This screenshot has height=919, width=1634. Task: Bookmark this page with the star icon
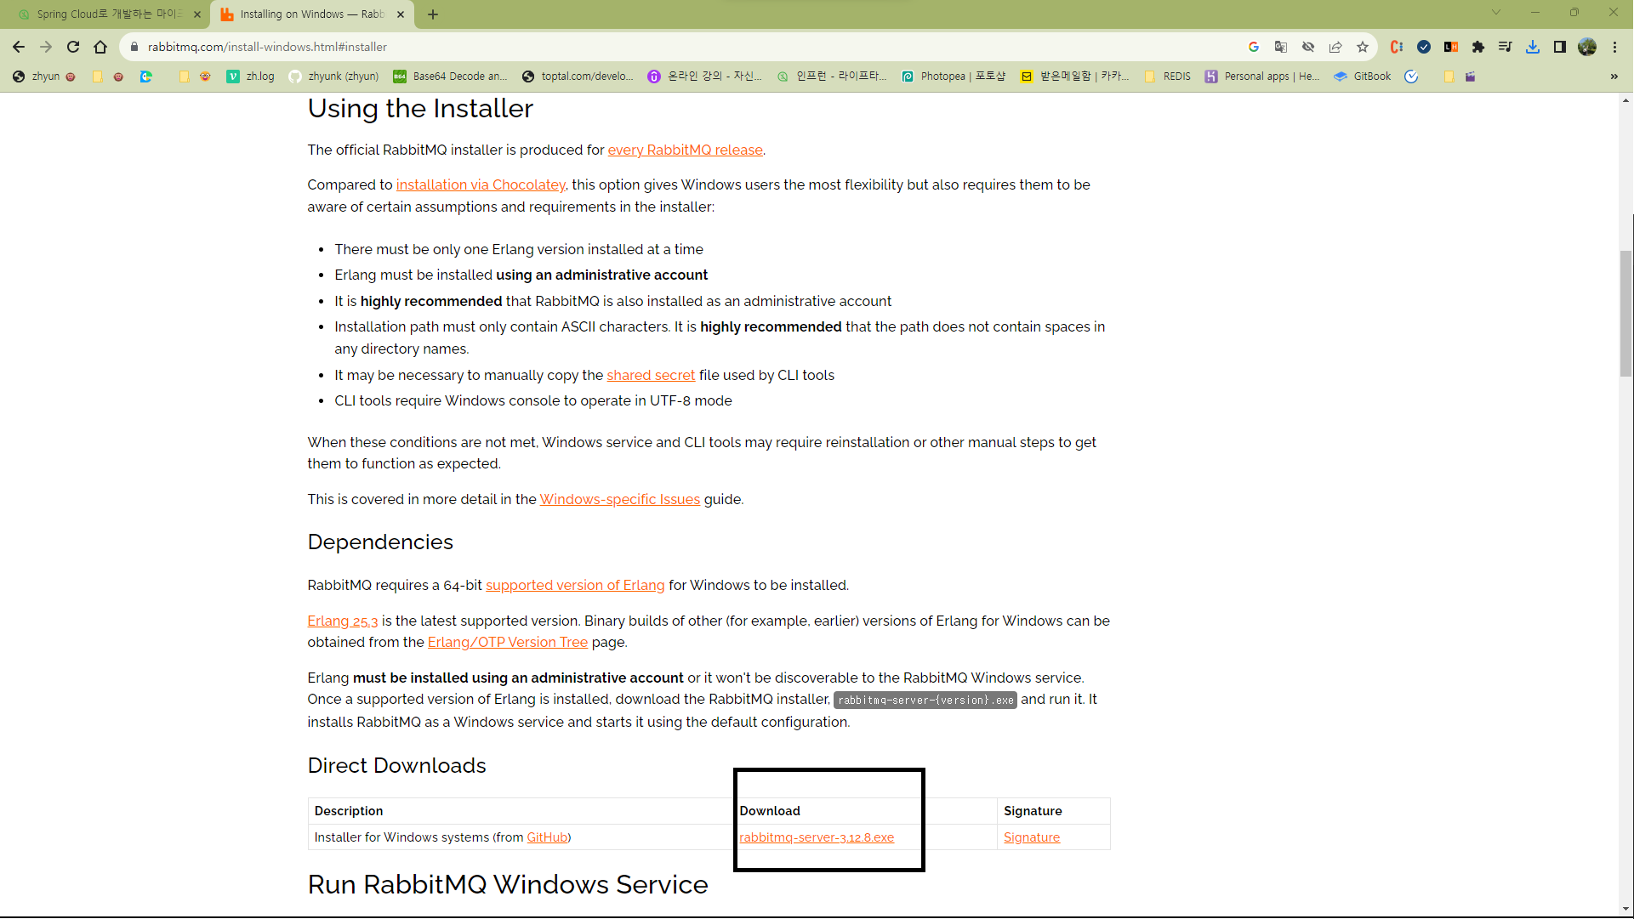tap(1363, 47)
